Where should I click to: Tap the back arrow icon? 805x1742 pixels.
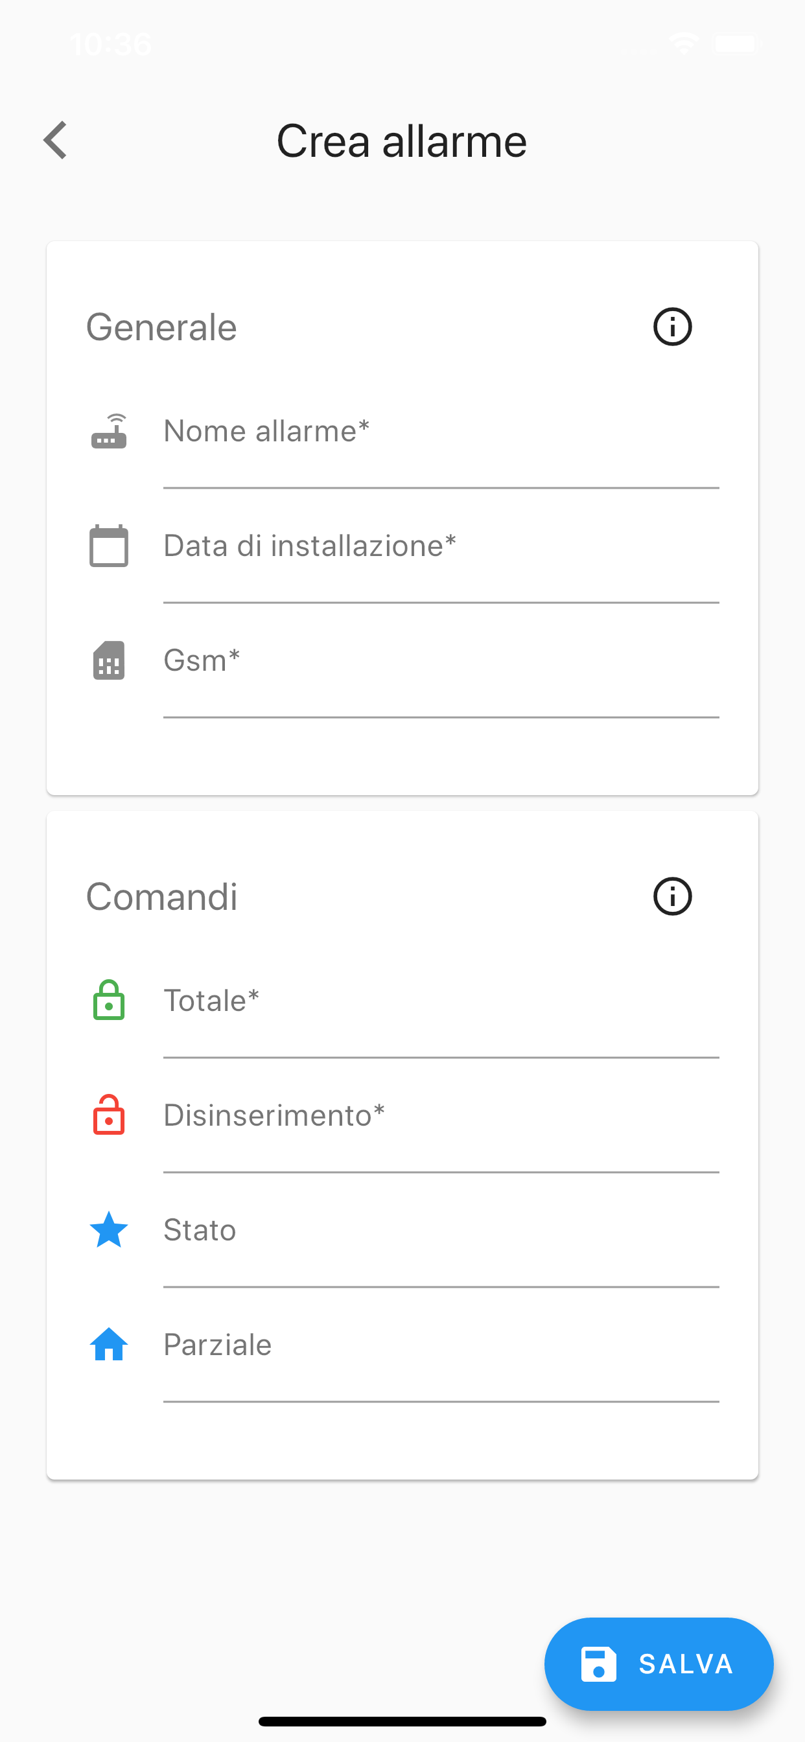click(x=56, y=141)
